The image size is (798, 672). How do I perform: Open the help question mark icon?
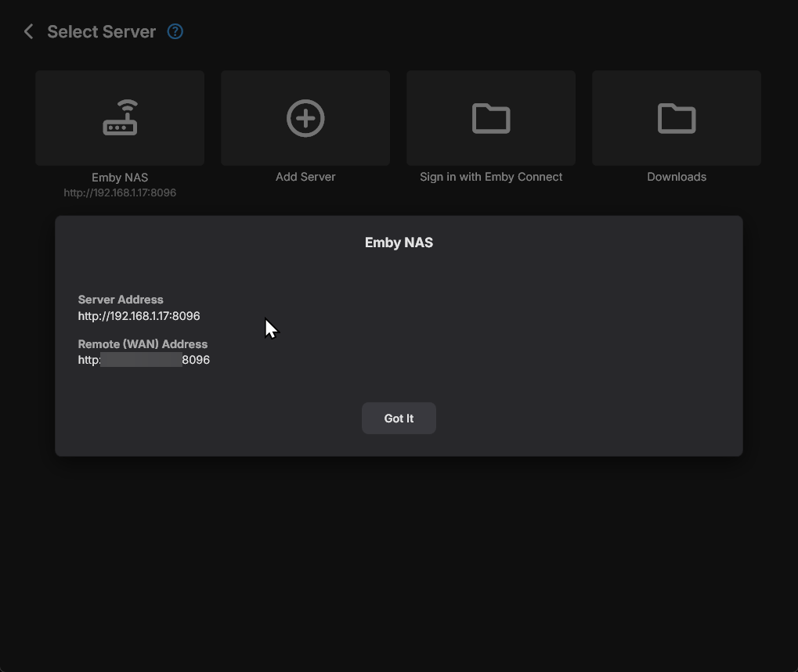[x=175, y=31]
